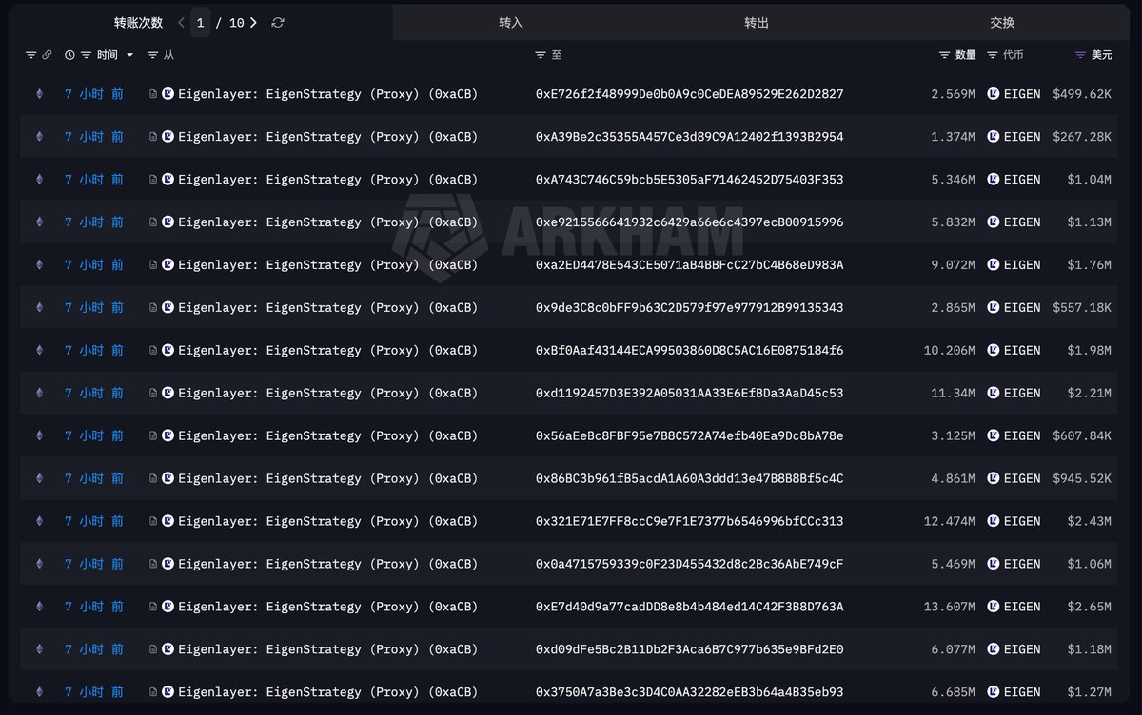The width and height of the screenshot is (1142, 715).
Task: Open recipient address 0x321E71E7FF8ccC9e7F1E7377b6546996bfCCc313
Action: click(690, 521)
